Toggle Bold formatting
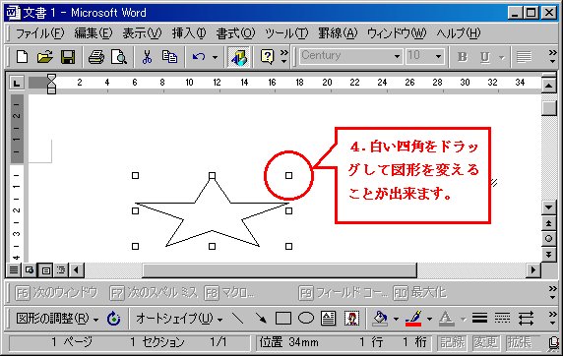Viewport: 563px width, 356px height. point(463,57)
